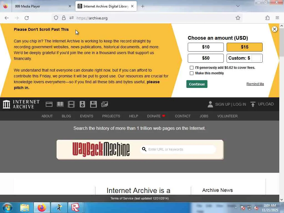Click the upload arrow icon
The height and width of the screenshot is (213, 284).
(x=253, y=104)
